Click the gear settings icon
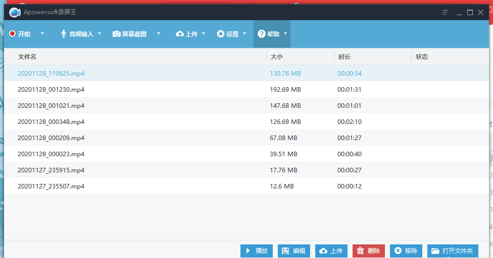The width and height of the screenshot is (493, 258). pyautogui.click(x=221, y=34)
